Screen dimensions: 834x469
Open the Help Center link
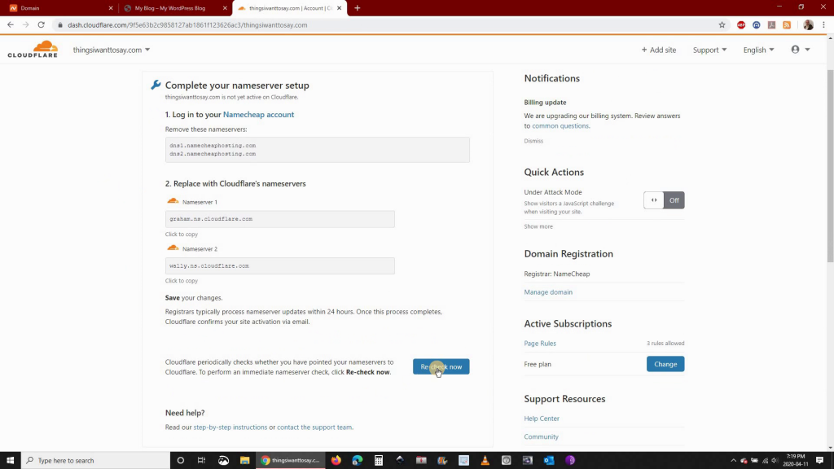pos(542,419)
